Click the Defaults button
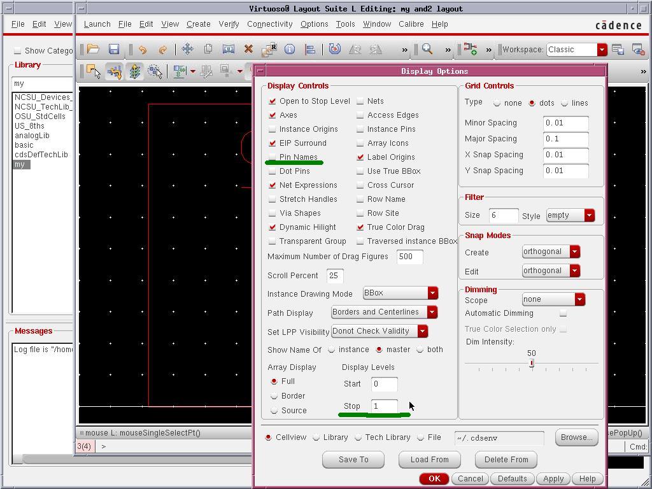Screen dimensions: 652x489 (x=513, y=479)
